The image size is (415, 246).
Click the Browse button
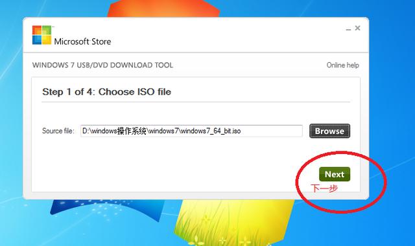[329, 131]
